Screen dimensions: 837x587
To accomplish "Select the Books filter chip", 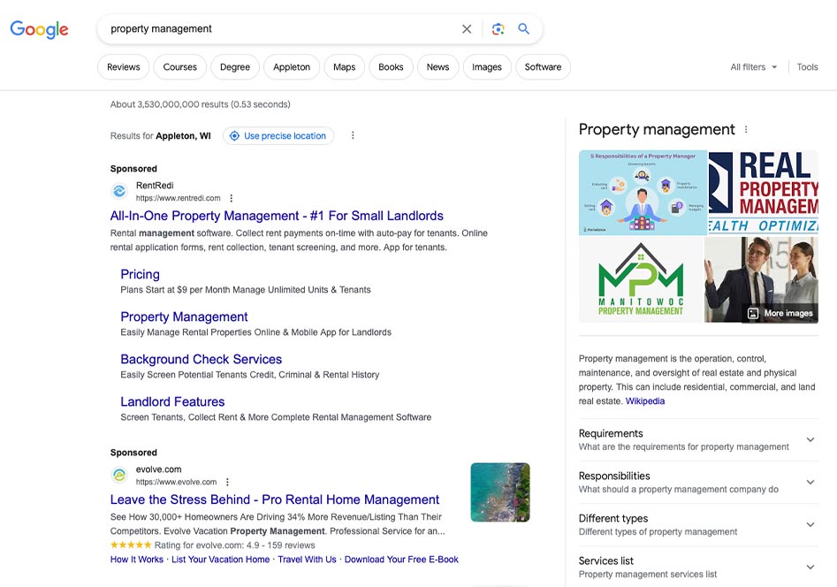I will (x=391, y=67).
